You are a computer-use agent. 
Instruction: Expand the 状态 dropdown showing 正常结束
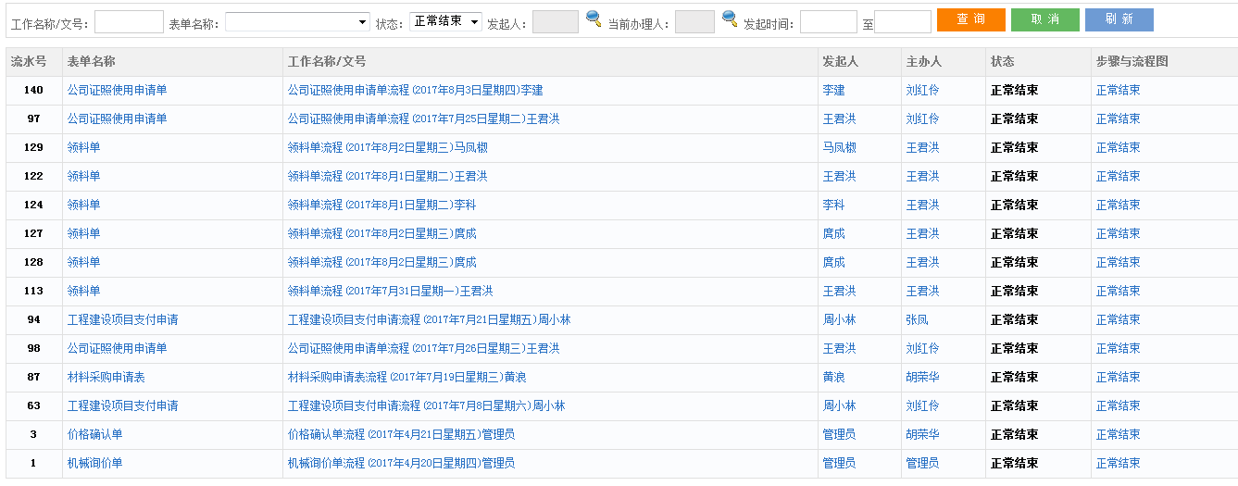(x=445, y=21)
